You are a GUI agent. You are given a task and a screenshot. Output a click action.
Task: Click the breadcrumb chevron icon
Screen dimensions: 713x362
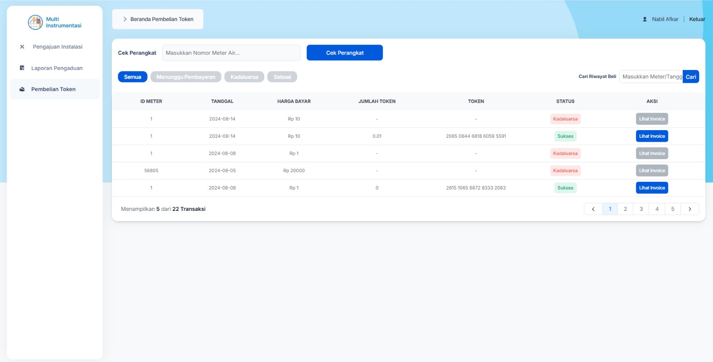(x=125, y=19)
